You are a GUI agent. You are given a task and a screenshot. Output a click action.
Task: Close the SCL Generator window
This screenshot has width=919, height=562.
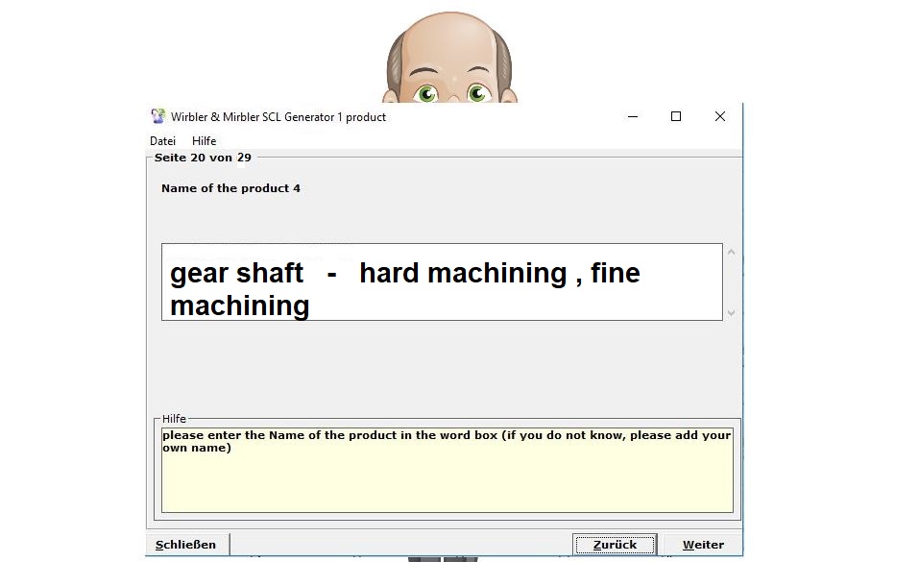719,116
